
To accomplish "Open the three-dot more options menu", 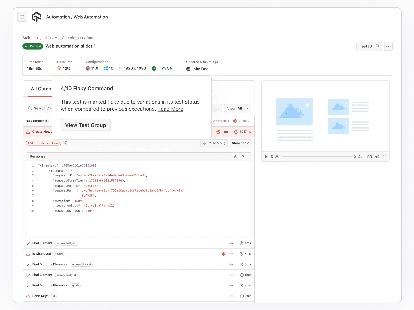I will 388,46.
